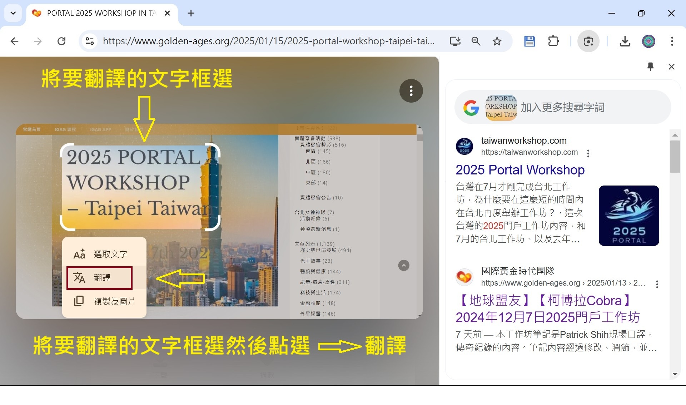Go forward to the next page

point(38,41)
